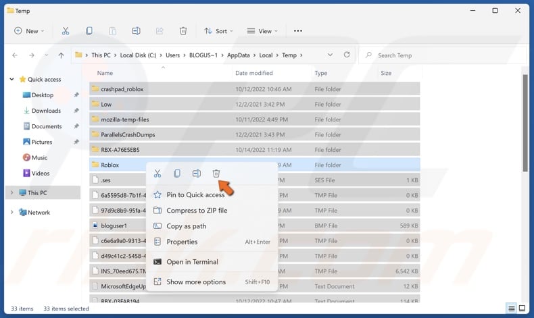Click This PC in the address breadcrumb
The image size is (534, 318).
coord(101,55)
